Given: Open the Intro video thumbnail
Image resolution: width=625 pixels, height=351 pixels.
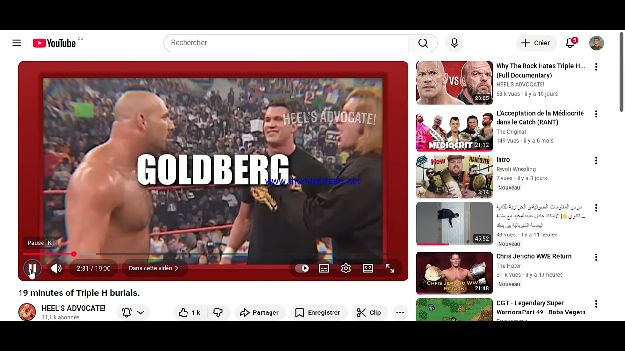Looking at the screenshot, I should tap(454, 177).
